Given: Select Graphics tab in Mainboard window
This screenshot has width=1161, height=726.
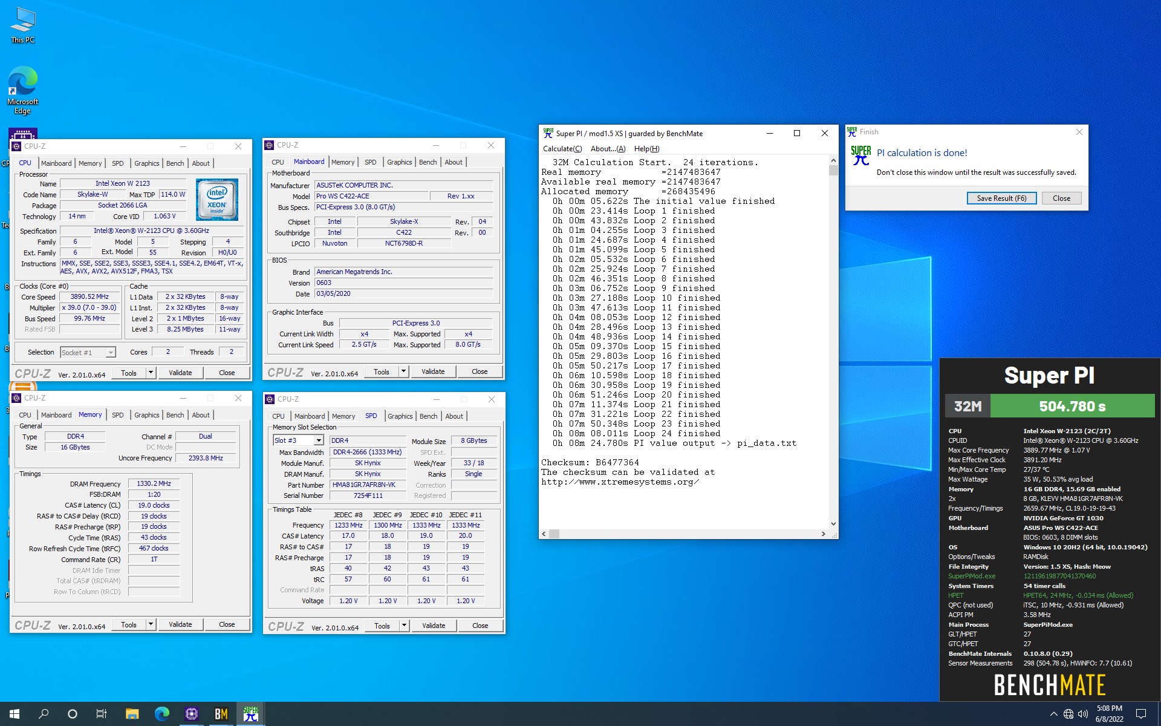Looking at the screenshot, I should (399, 162).
